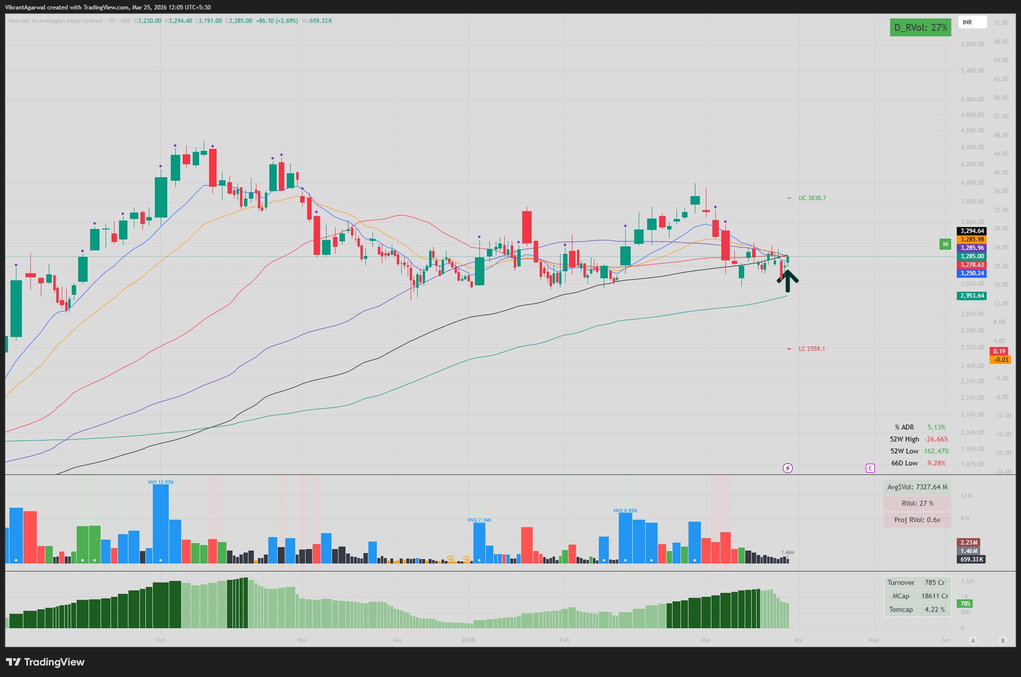This screenshot has width=1021, height=677.
Task: Open the magenta E earnings marker
Action: pos(870,468)
